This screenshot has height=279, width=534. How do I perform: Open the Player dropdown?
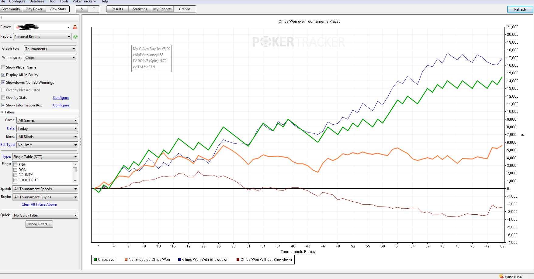42,27
